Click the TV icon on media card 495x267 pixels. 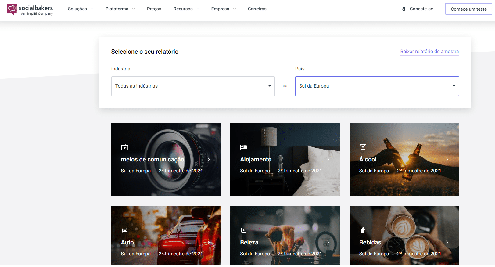pos(125,147)
